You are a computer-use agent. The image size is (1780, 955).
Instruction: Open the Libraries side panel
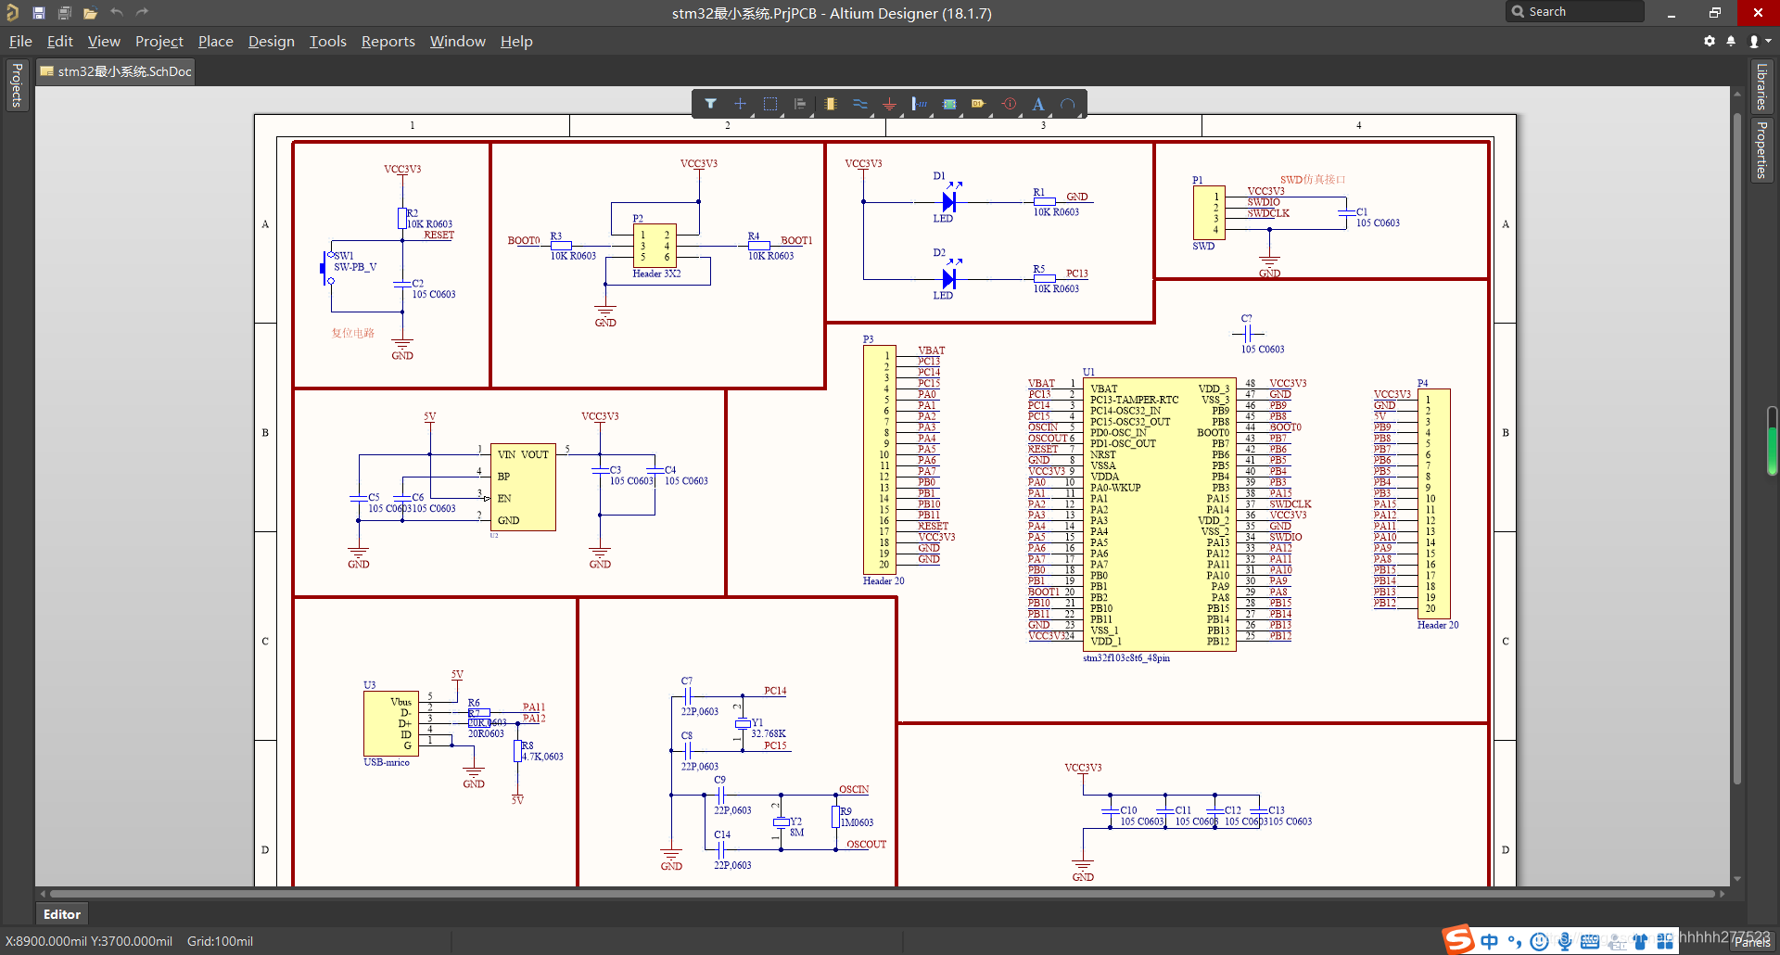1761,87
